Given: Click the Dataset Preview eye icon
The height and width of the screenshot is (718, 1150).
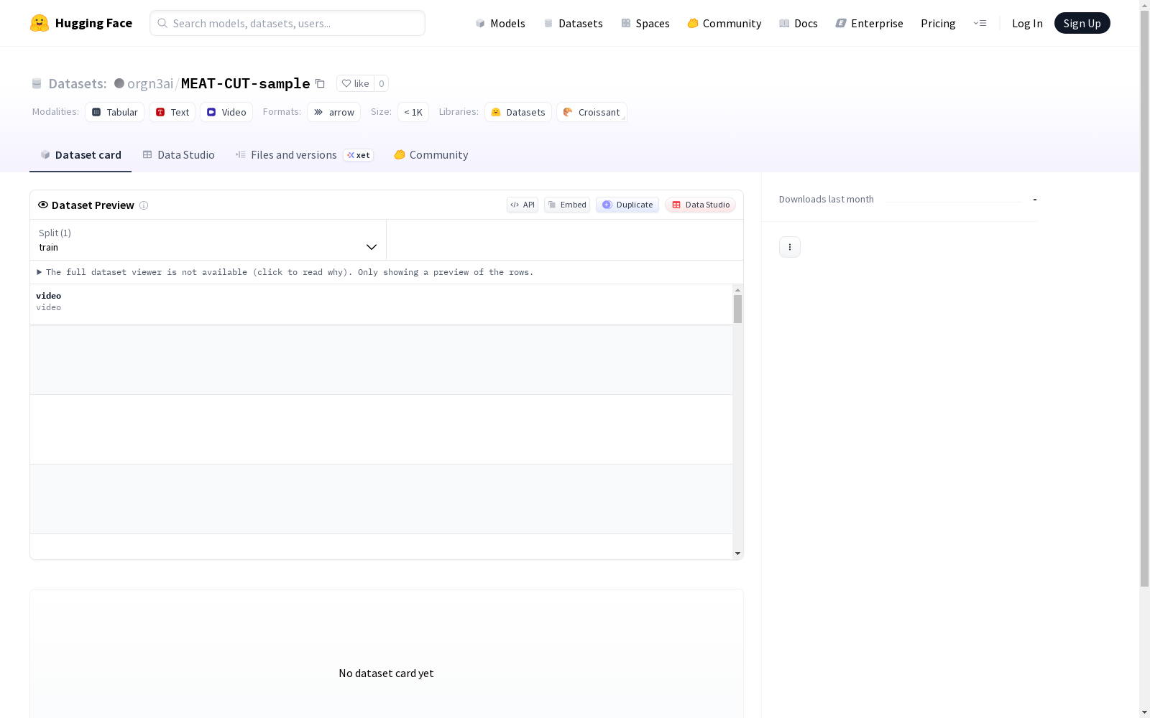Looking at the screenshot, I should coord(43,205).
